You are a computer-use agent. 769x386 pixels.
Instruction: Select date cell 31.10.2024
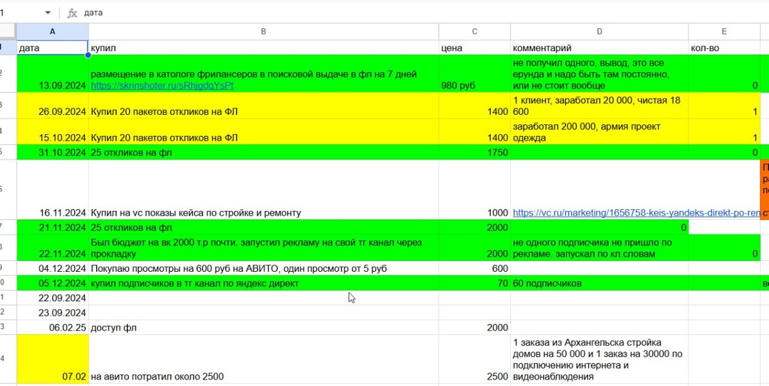[x=53, y=153]
